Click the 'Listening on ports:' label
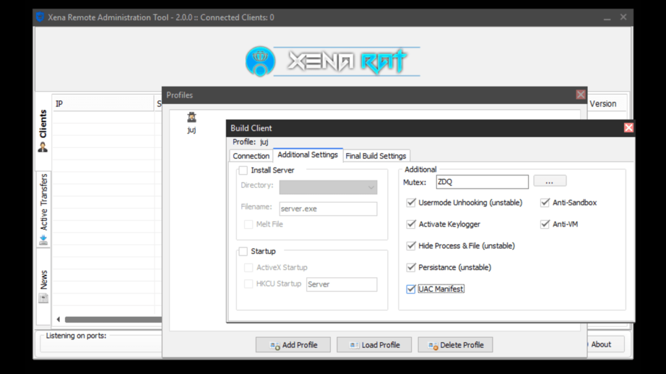The image size is (666, 374). pyautogui.click(x=76, y=336)
